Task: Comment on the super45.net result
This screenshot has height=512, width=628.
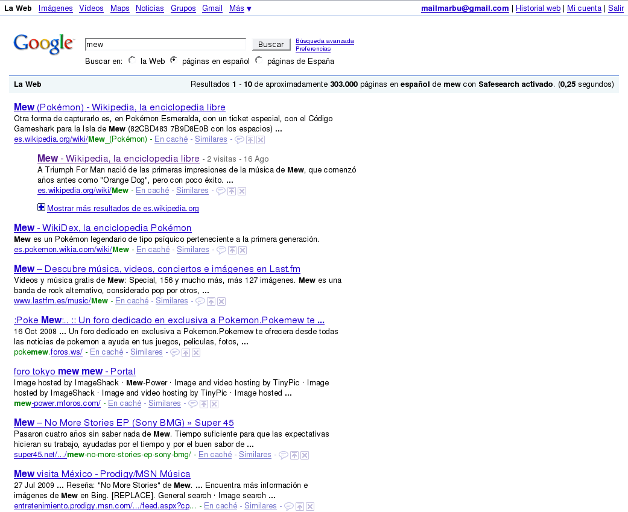Action: coord(284,455)
